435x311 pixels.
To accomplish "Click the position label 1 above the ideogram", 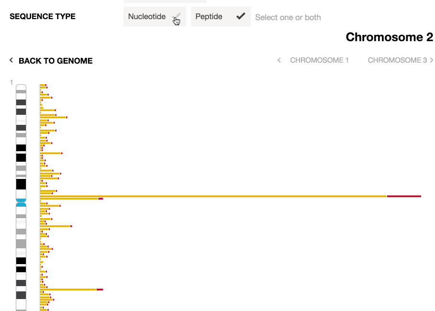I will click(11, 82).
